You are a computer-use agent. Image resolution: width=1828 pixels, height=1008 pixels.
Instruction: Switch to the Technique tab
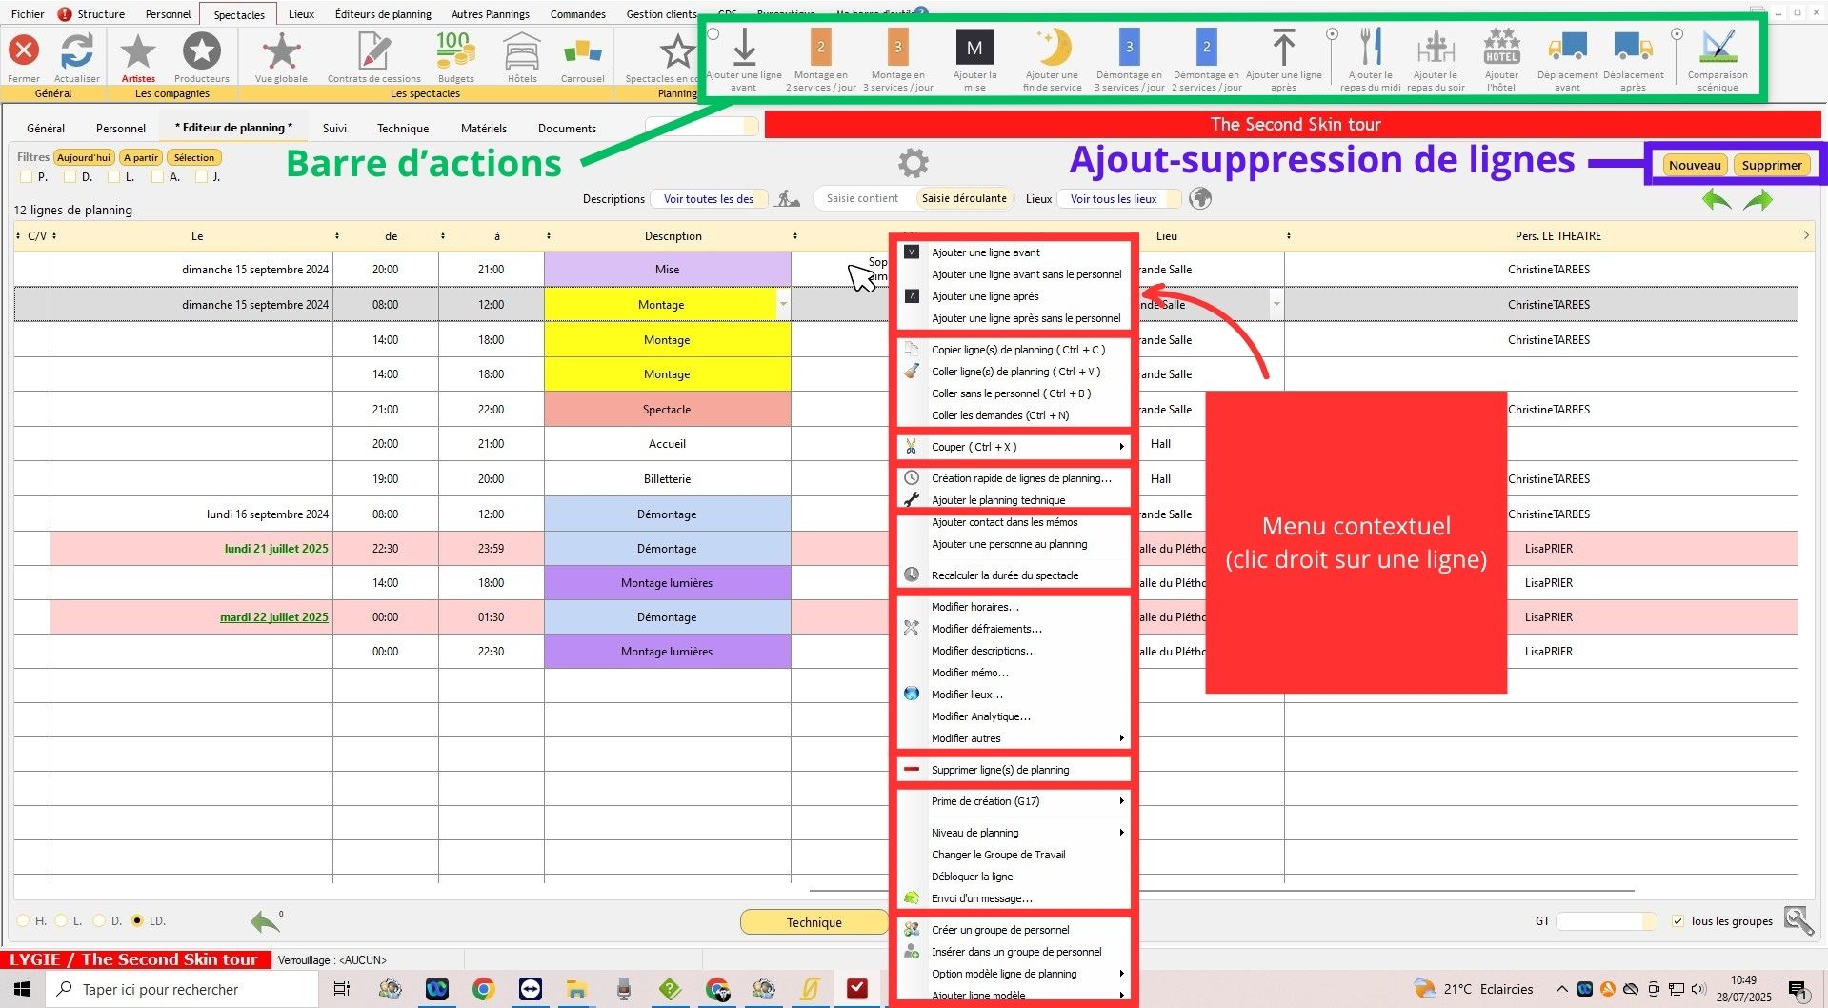click(402, 129)
